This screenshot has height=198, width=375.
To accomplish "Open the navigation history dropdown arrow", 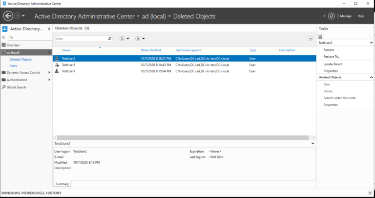I will [23, 16].
